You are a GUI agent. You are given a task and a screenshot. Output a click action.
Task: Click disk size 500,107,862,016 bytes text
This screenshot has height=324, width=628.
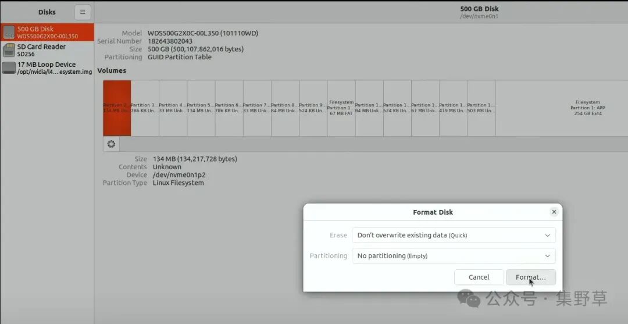click(x=195, y=49)
